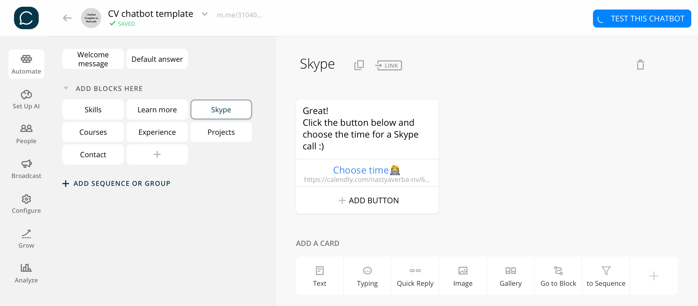Collapse the ADD BLOCKS HERE section
The height and width of the screenshot is (306, 698).
coord(66,88)
